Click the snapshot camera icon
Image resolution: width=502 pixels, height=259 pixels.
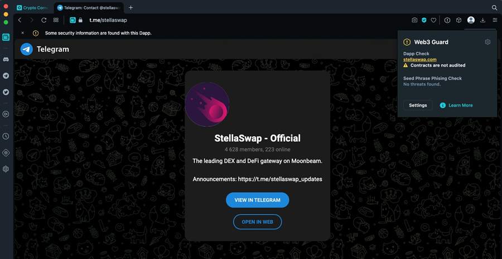pos(414,20)
